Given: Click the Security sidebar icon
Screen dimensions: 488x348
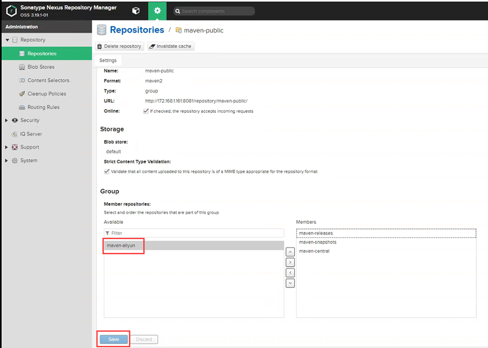Looking at the screenshot, I should [15, 120].
